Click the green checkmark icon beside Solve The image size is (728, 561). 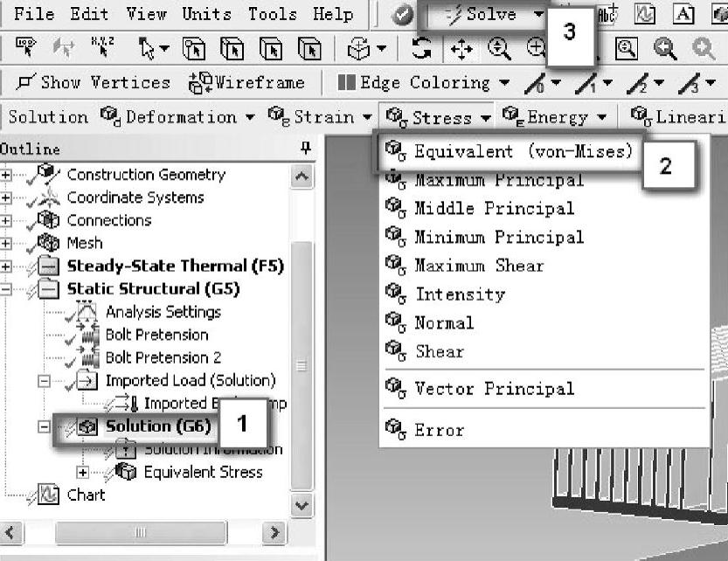[402, 15]
